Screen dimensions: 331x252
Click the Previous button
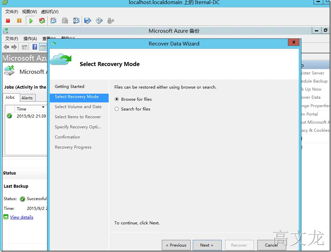(x=176, y=245)
